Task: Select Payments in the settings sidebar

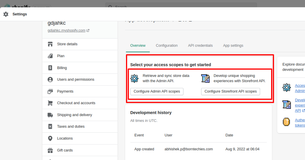Action: pos(80,91)
